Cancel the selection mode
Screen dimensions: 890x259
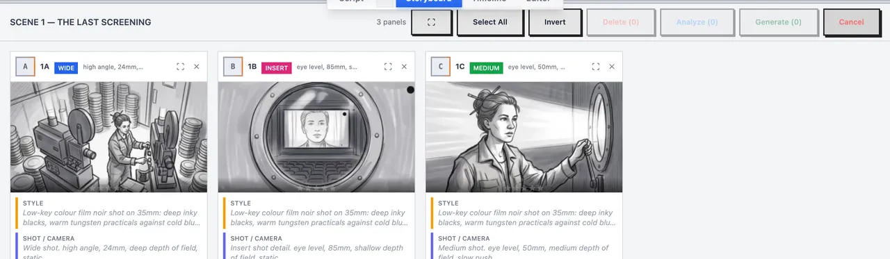pos(851,22)
